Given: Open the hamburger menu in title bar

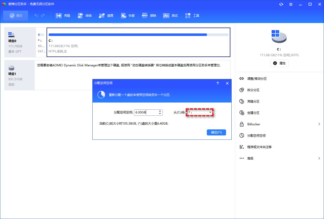Looking at the screenshot, I should pos(291,4).
